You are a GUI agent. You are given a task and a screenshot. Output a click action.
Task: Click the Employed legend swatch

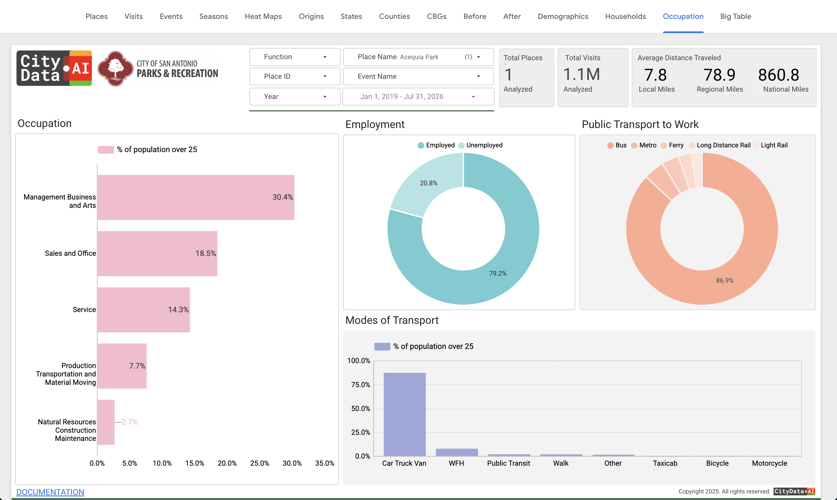tap(421, 146)
